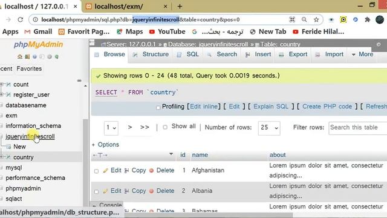Go forward with the browser arrow icon
This screenshot has height=218, width=387.
[x=8, y=19]
